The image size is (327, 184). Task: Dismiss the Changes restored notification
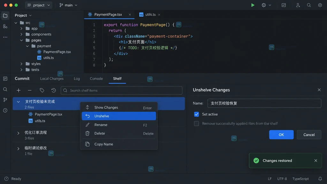click(316, 161)
